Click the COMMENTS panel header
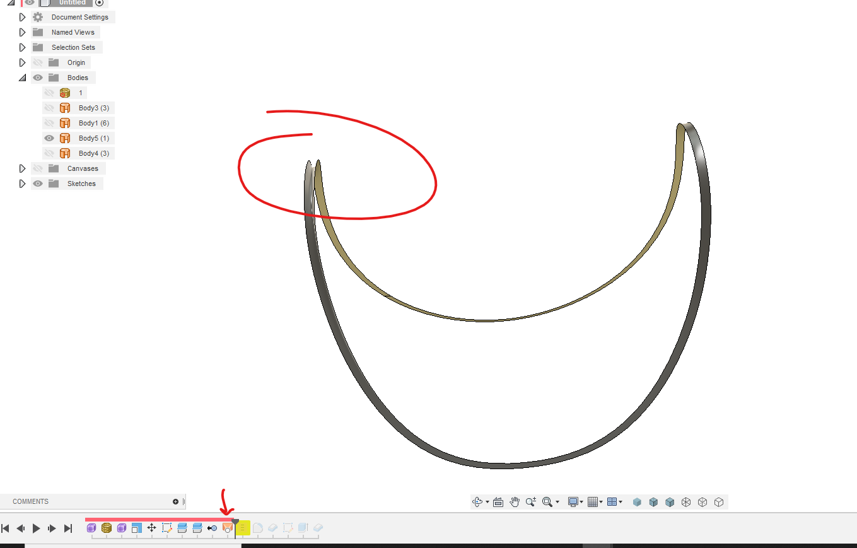857x548 pixels. pos(93,501)
